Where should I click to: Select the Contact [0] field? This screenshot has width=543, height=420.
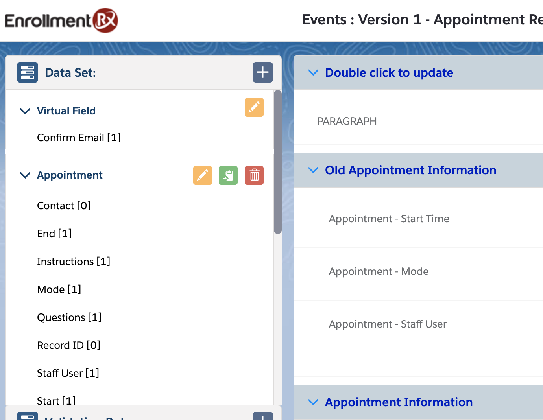pyautogui.click(x=64, y=206)
